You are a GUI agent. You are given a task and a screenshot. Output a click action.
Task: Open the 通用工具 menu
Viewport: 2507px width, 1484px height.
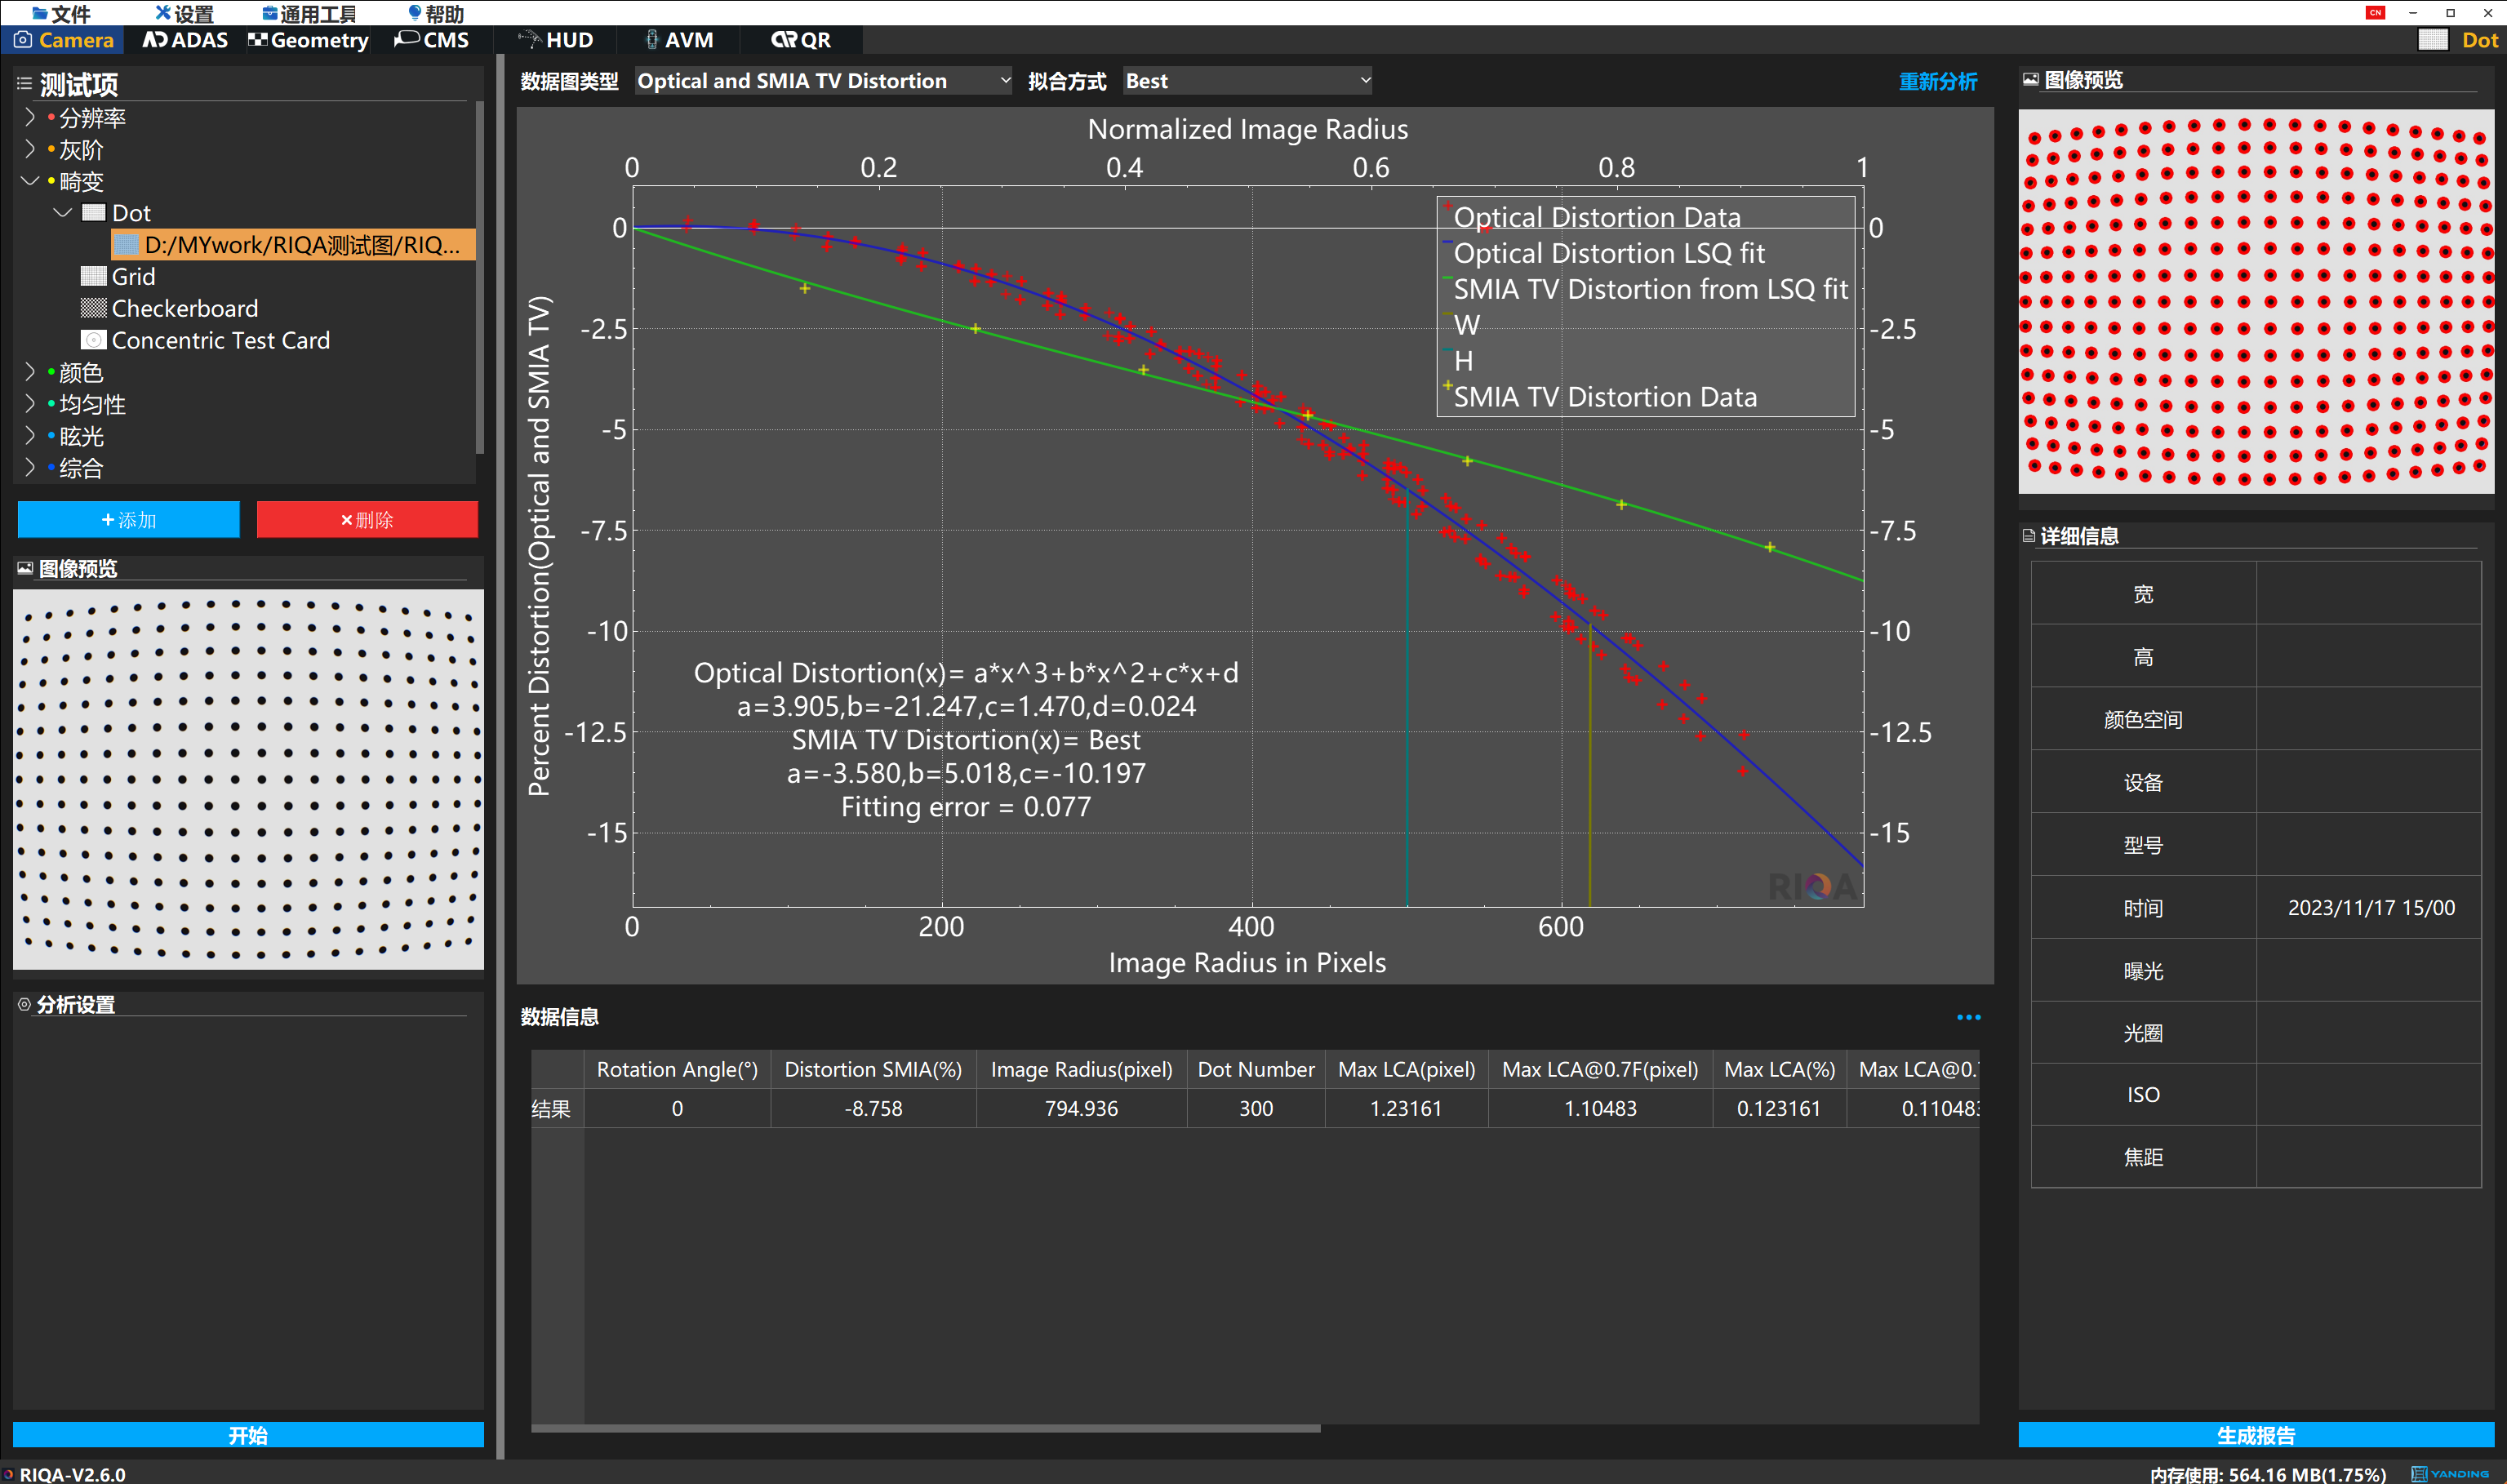309,13
